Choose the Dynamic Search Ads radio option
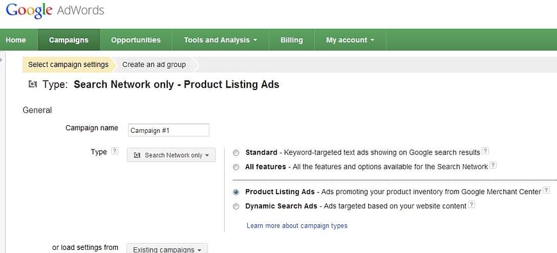 [x=236, y=206]
